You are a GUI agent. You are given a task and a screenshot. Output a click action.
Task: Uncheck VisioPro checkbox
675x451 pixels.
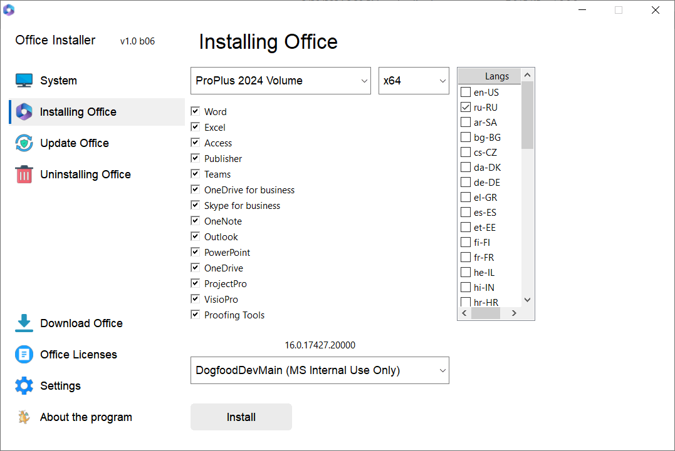point(195,298)
